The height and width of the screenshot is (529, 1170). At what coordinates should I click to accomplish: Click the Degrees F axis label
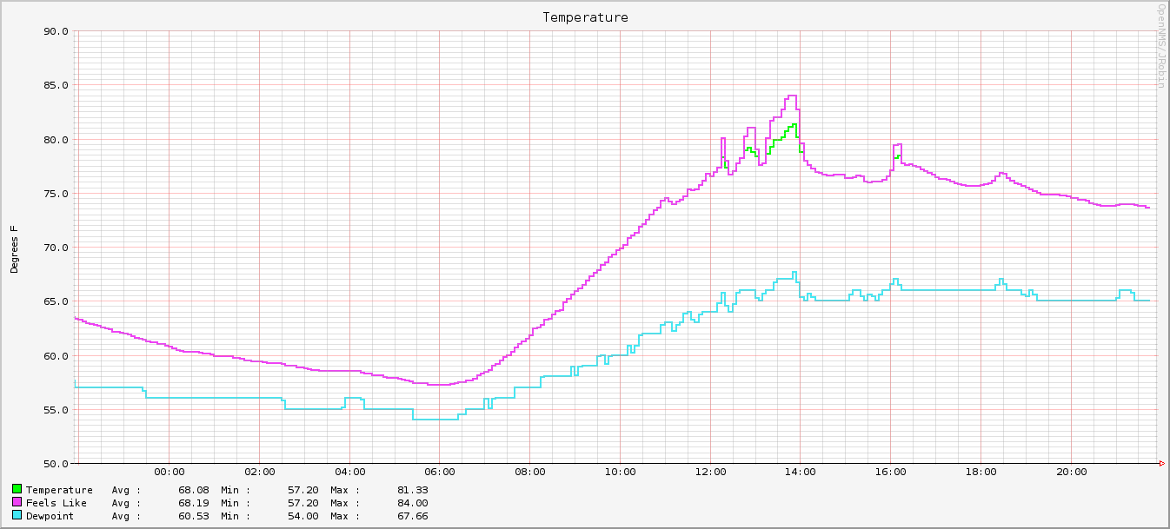pyautogui.click(x=12, y=247)
